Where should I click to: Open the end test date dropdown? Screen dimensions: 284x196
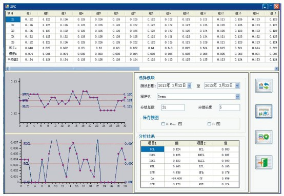pos(237,85)
